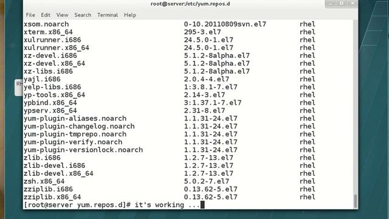Open the Help menu
This screenshot has width=389, height=219.
[130, 15]
